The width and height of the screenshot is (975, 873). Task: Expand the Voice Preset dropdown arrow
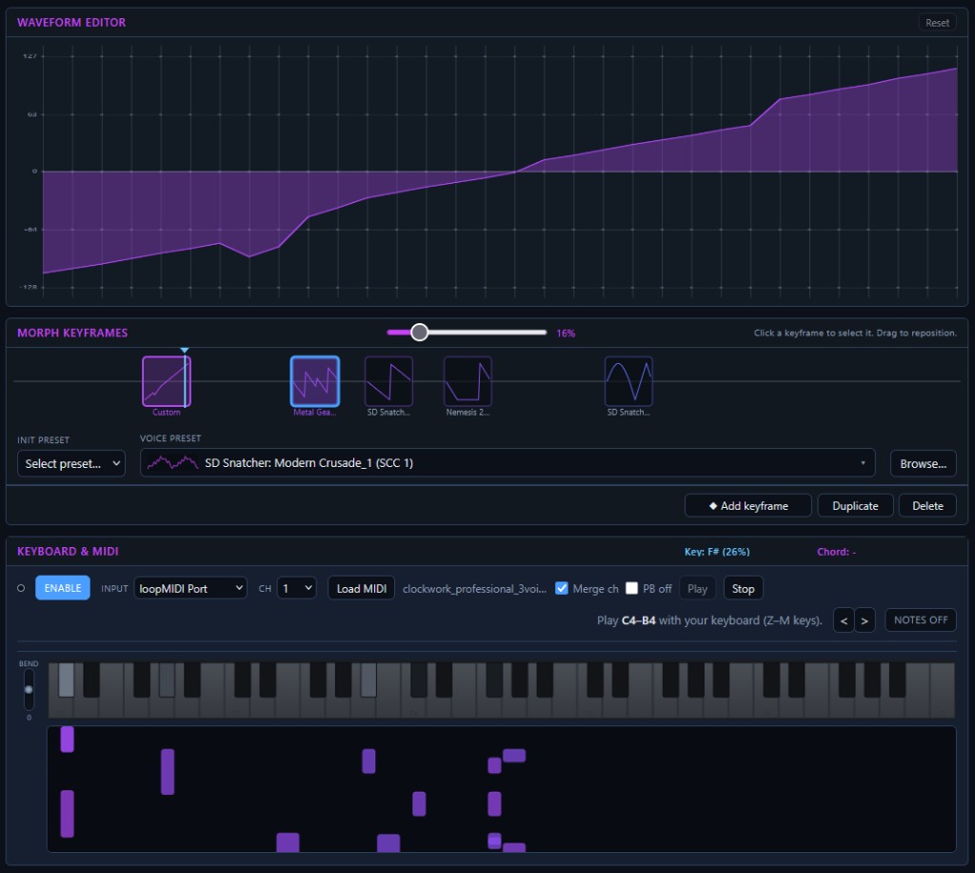click(863, 463)
